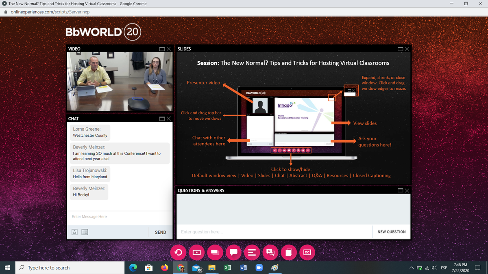The image size is (488, 274).
Task: Click the name 'Lorna Greene:' in chat
Action: 87,129
